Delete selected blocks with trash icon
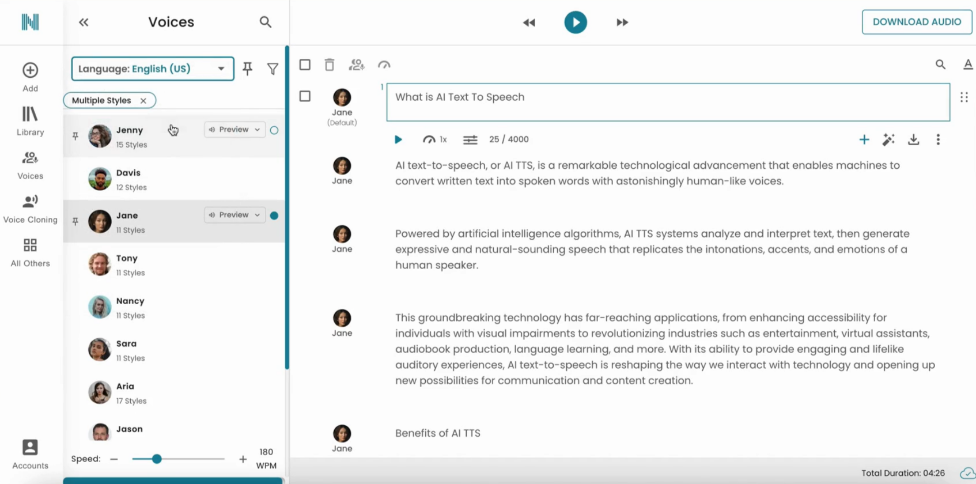Screen dimensions: 976x484 [x=330, y=65]
